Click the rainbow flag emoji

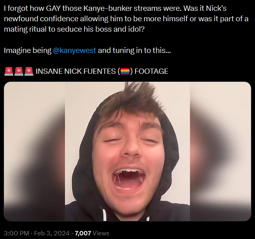[x=125, y=71]
